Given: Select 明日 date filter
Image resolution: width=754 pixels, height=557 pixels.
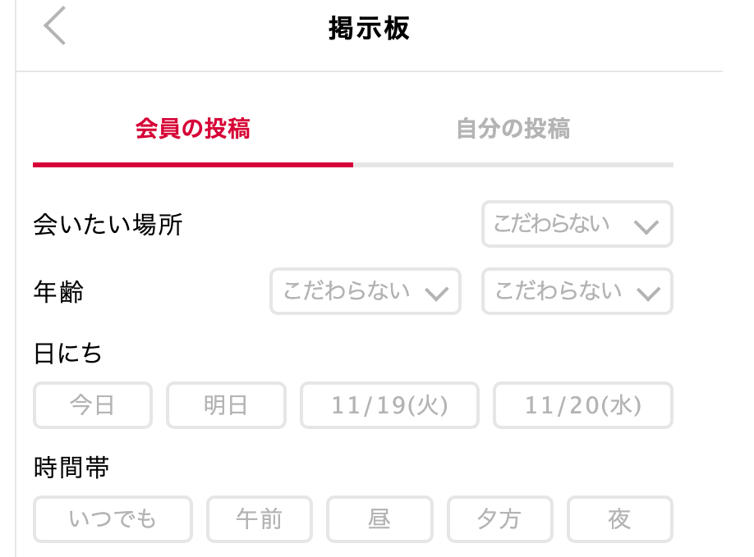Looking at the screenshot, I should pyautogui.click(x=226, y=405).
